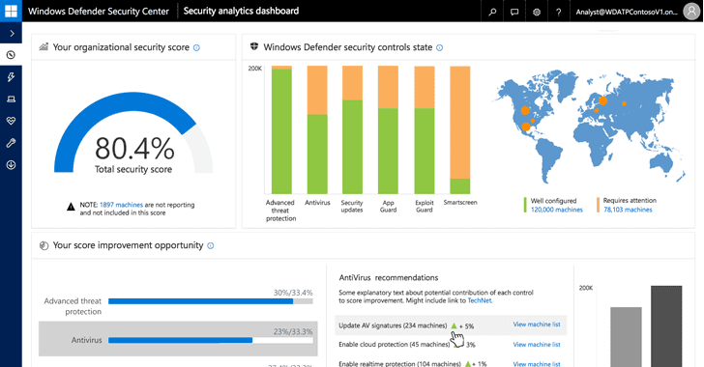Image resolution: width=704 pixels, height=367 pixels.
Task: Click the Windows logo at top left
Action: click(11, 11)
